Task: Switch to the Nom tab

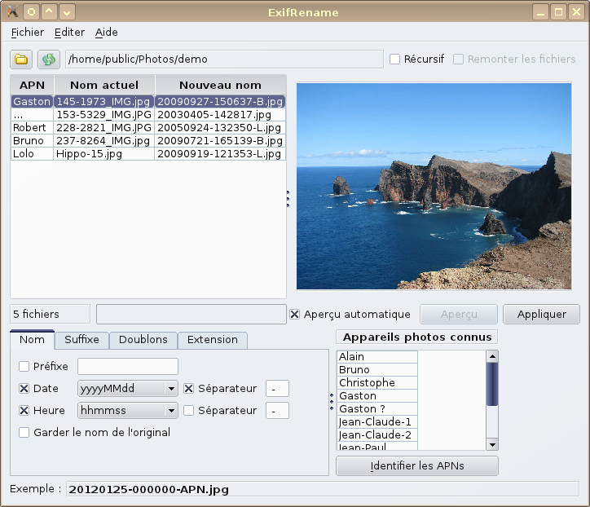Action: [32, 340]
